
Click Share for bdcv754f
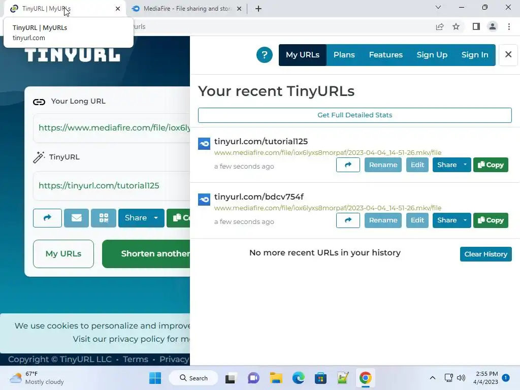pos(446,220)
